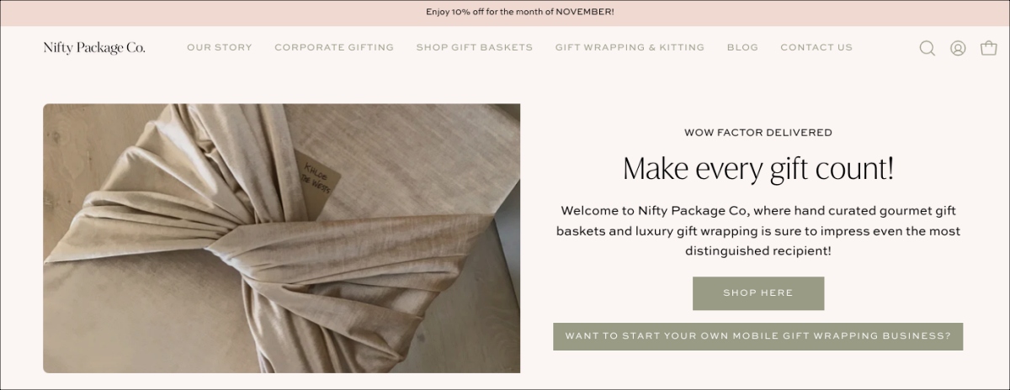Navigate to Corporate Gifting

[334, 48]
